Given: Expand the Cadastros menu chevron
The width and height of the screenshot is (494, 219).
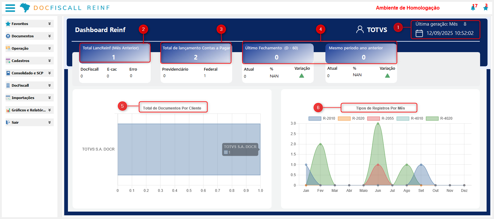Looking at the screenshot, I should [49, 61].
